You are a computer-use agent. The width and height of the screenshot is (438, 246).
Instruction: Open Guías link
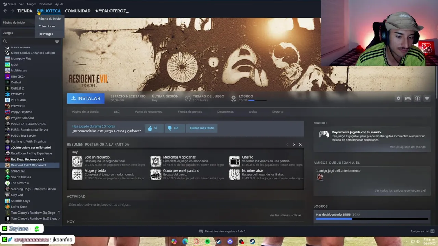(253, 112)
